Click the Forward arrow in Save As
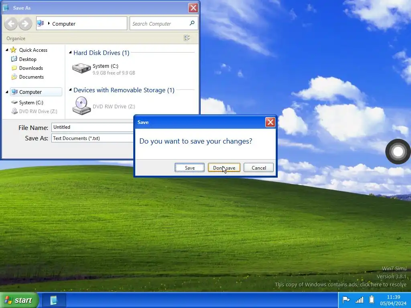Image resolution: width=411 pixels, height=308 pixels. point(25,24)
